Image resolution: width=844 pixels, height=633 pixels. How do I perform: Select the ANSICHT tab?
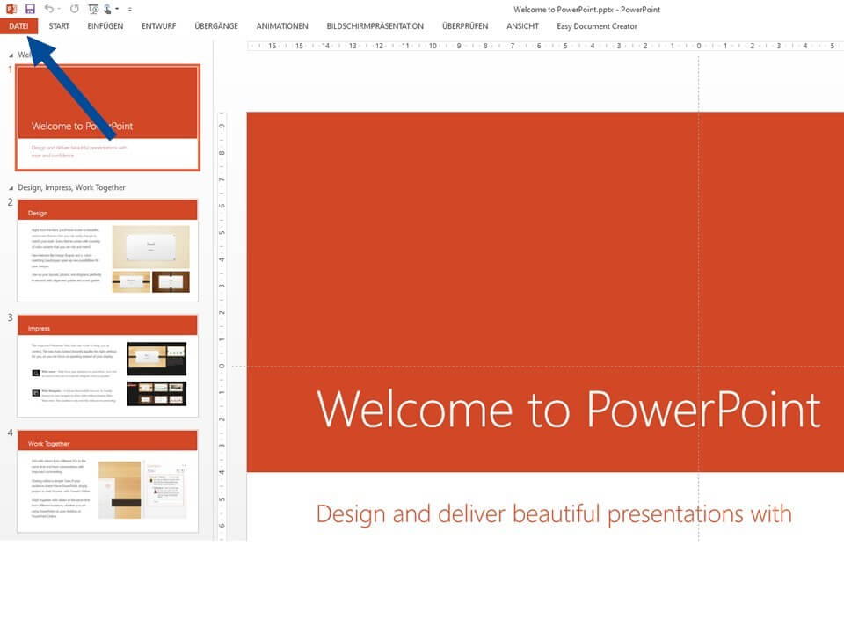pyautogui.click(x=522, y=25)
